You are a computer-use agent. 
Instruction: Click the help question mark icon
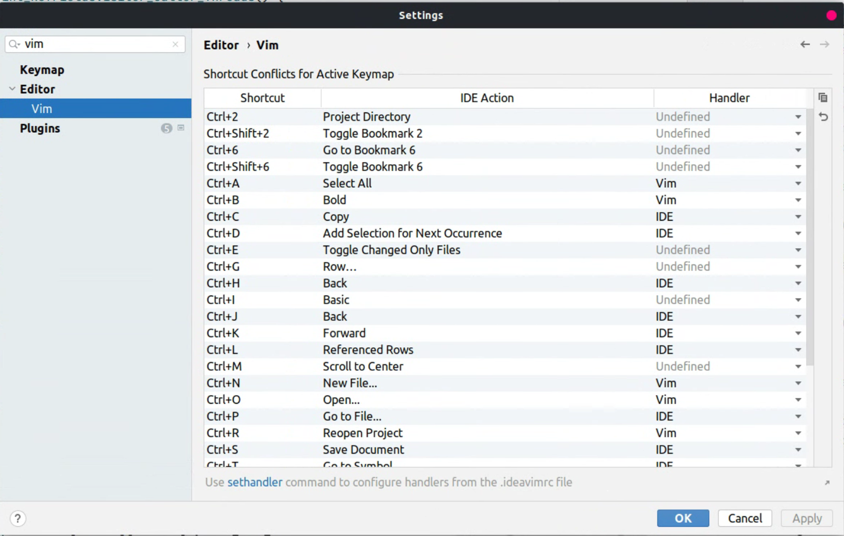pyautogui.click(x=17, y=518)
